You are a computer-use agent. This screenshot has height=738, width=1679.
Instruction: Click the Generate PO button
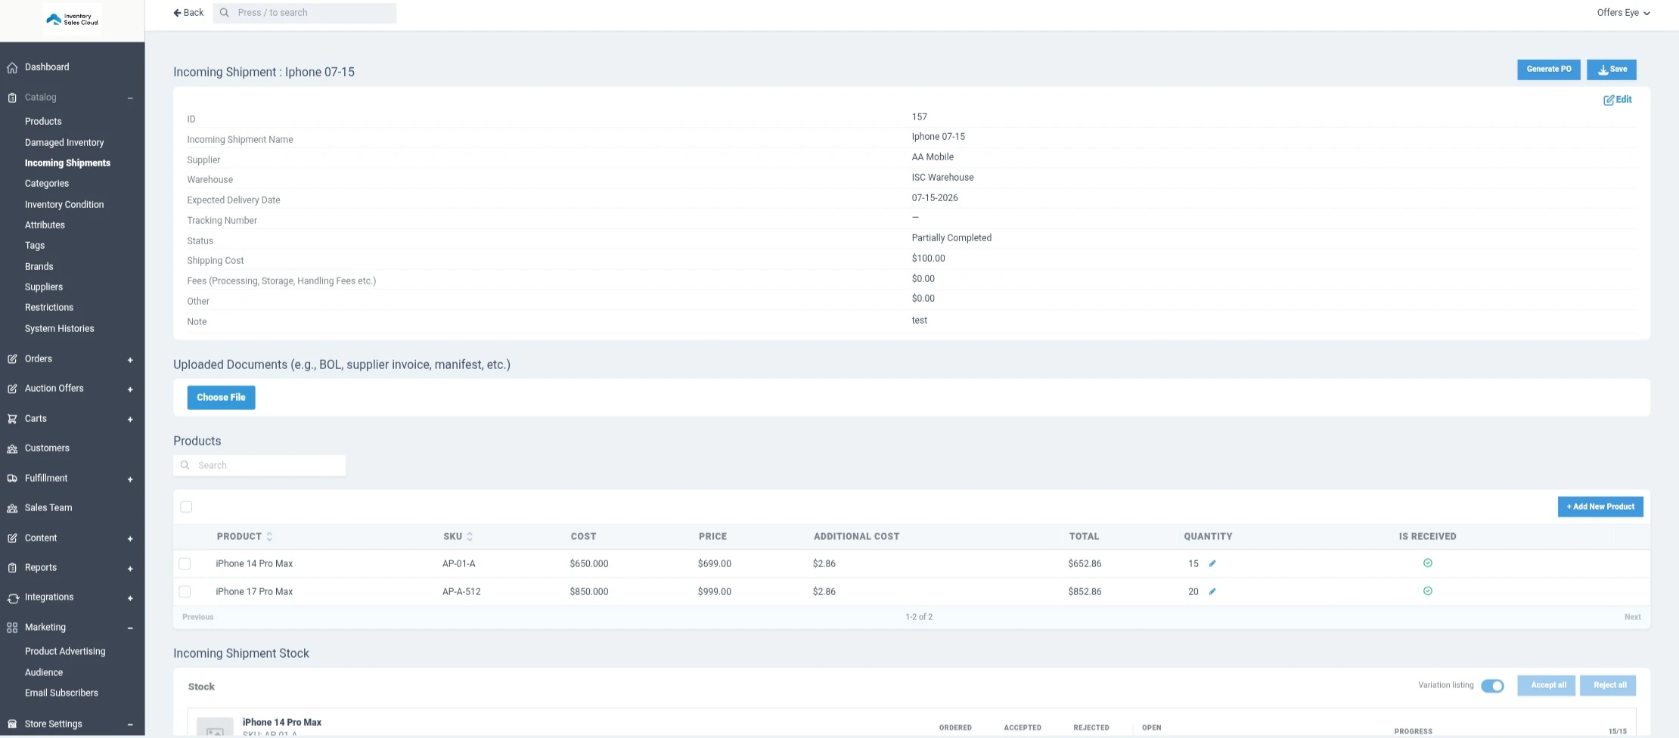pos(1548,70)
